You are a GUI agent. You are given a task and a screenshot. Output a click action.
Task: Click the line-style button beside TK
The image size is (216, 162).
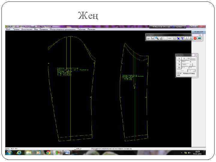click(193, 59)
